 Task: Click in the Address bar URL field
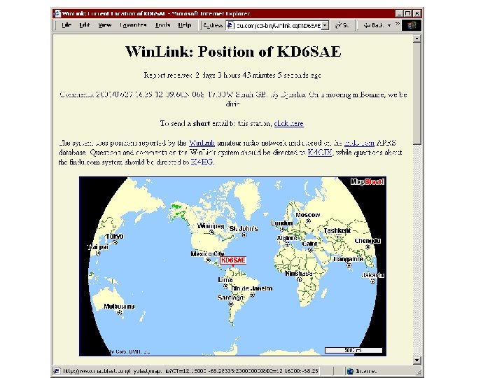coord(279,25)
